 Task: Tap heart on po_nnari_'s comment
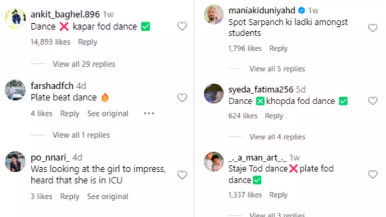click(182, 175)
